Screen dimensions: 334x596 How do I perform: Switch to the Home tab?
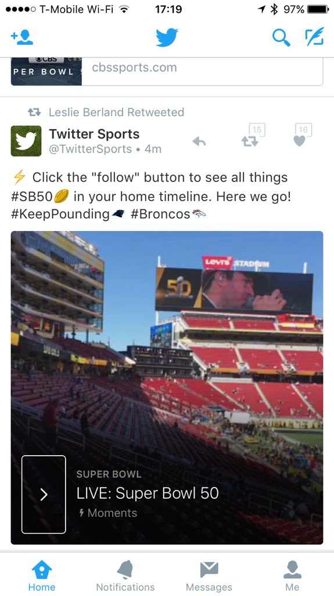click(42, 576)
